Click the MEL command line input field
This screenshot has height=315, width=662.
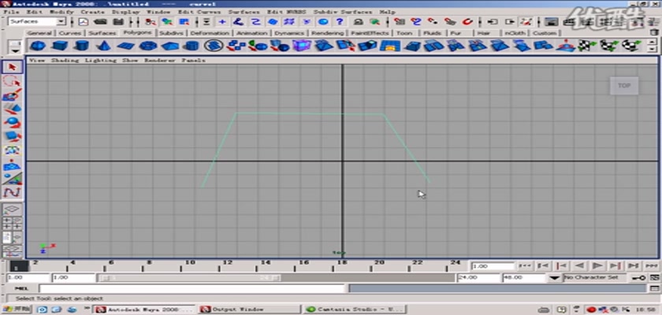[236, 289]
